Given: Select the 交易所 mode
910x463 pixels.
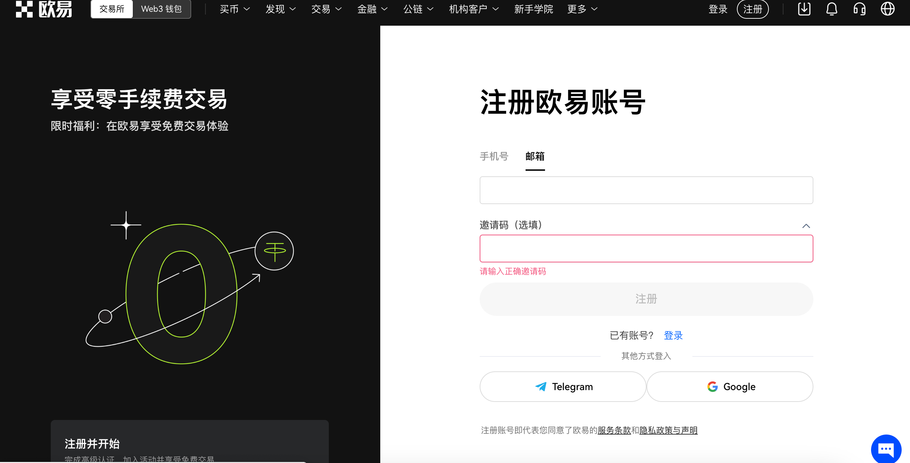Looking at the screenshot, I should [112, 9].
